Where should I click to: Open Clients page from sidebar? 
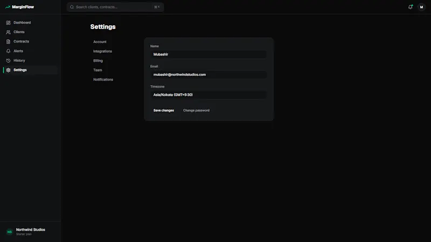pos(19,32)
